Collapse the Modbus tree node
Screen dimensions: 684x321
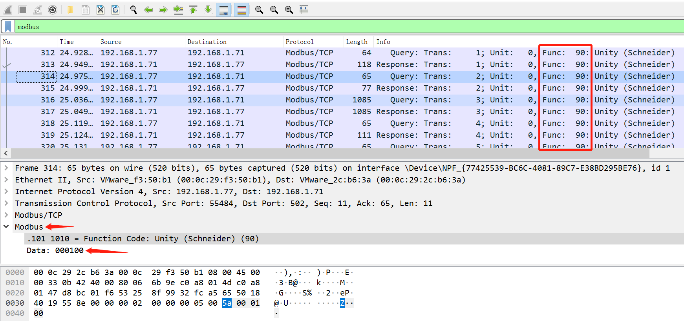(6, 227)
